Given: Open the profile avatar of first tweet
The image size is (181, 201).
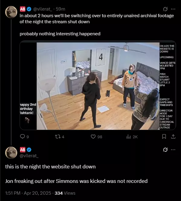Looking at the screenshot, I should tap(11, 12).
